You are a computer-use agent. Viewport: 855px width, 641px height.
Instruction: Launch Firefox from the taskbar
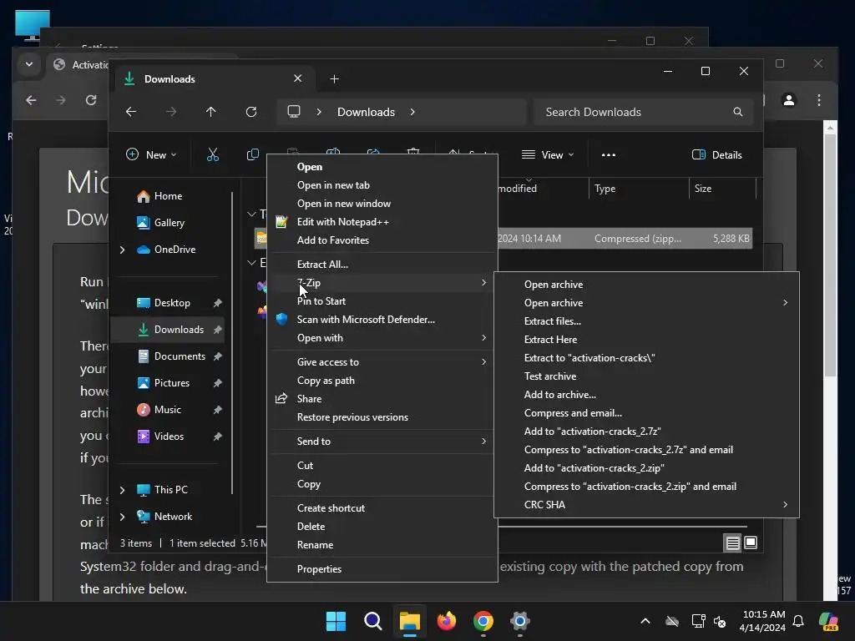point(447,621)
